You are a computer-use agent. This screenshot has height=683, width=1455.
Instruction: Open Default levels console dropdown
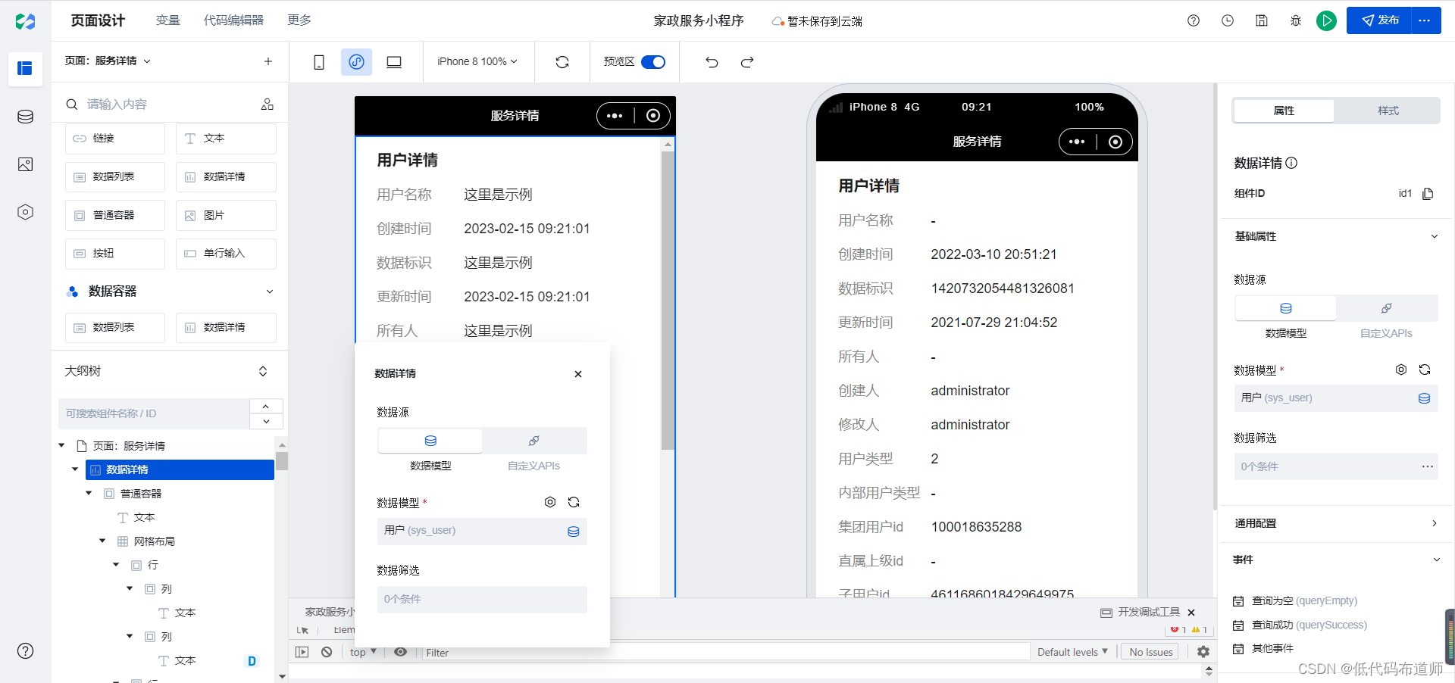click(1072, 652)
